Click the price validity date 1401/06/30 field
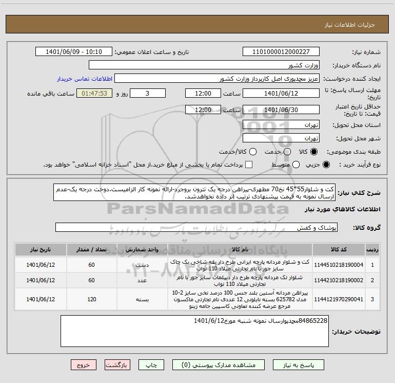Screen dimensions: 395x383 point(281,110)
